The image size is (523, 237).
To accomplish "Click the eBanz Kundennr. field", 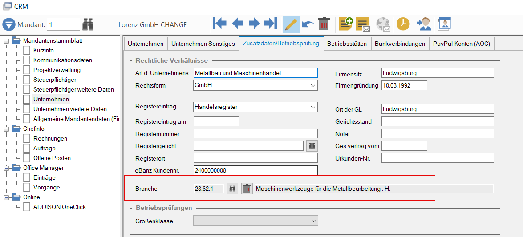I will [x=255, y=170].
